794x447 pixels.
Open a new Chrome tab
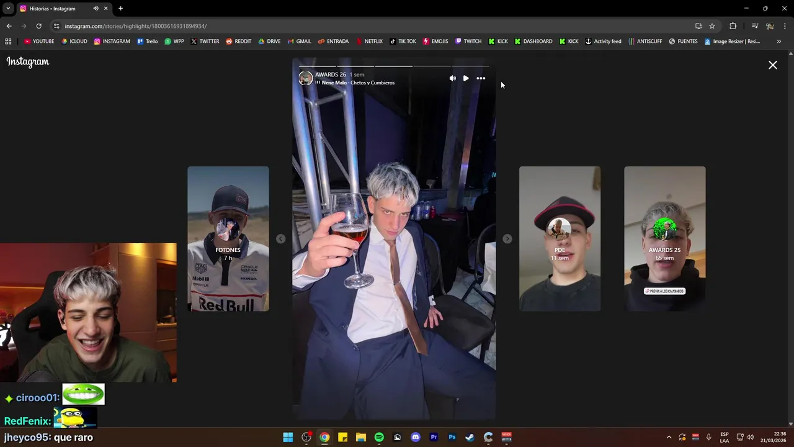coord(120,8)
